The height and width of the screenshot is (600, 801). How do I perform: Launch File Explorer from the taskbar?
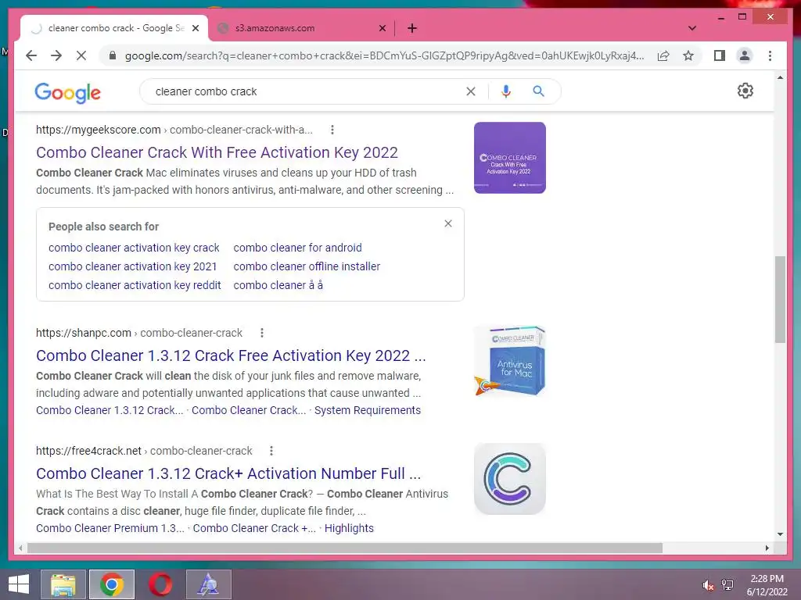pos(63,584)
